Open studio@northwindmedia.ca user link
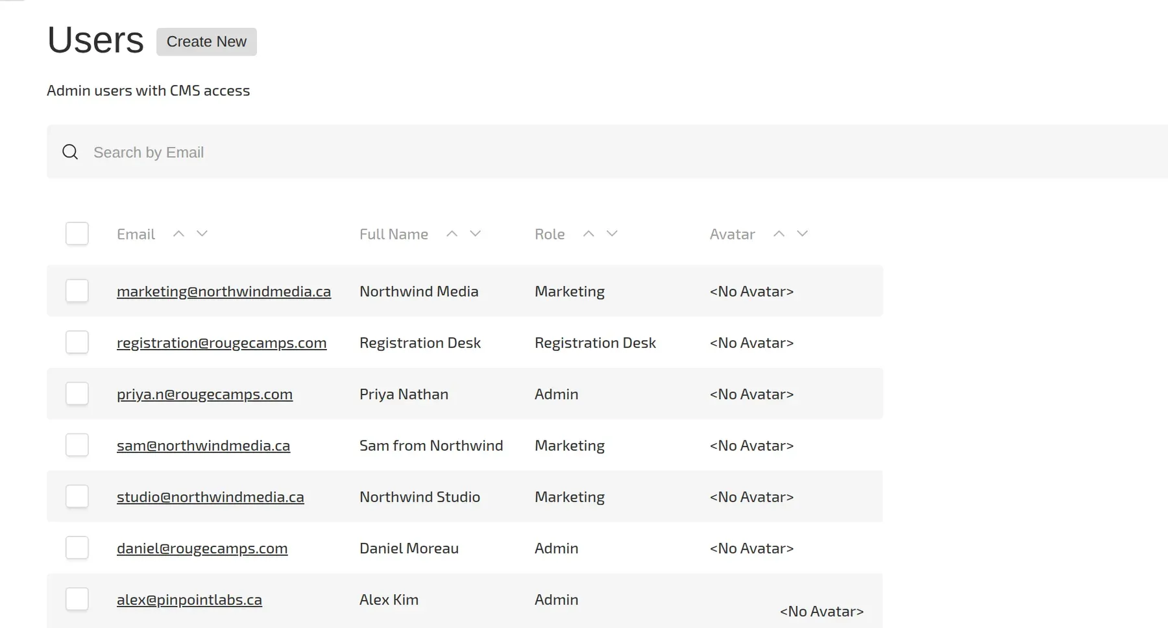1168x628 pixels. click(x=210, y=497)
